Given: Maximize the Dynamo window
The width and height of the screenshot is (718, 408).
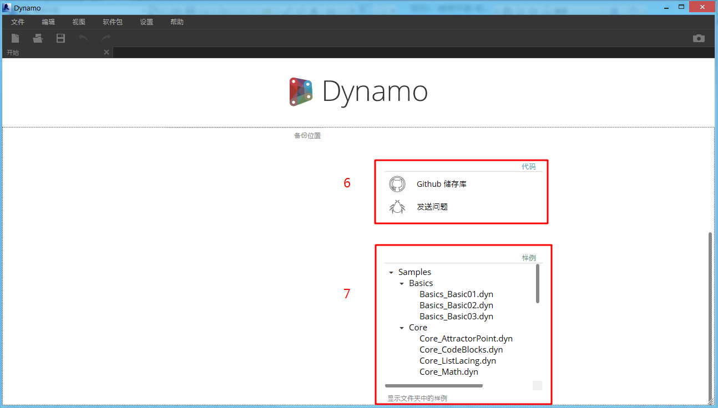Looking at the screenshot, I should (x=681, y=7).
